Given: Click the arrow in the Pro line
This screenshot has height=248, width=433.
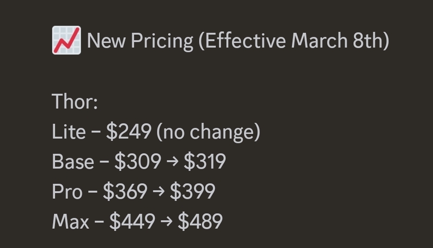Looking at the screenshot, I should pos(159,192).
